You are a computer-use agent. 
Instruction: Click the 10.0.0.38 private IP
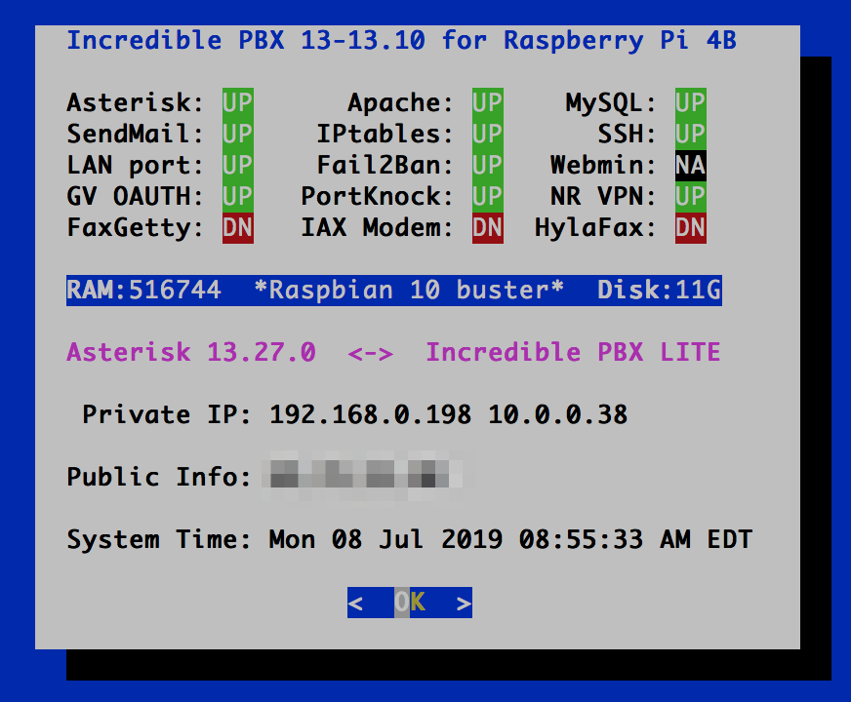point(558,414)
